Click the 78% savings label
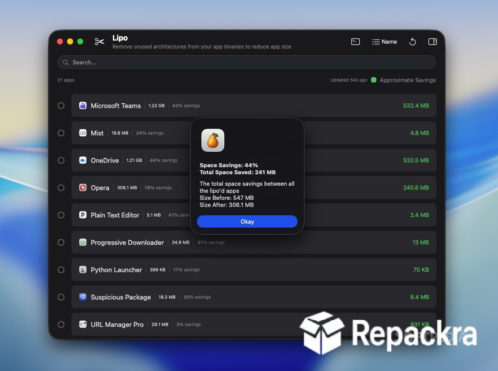This screenshot has height=371, width=498. point(158,187)
